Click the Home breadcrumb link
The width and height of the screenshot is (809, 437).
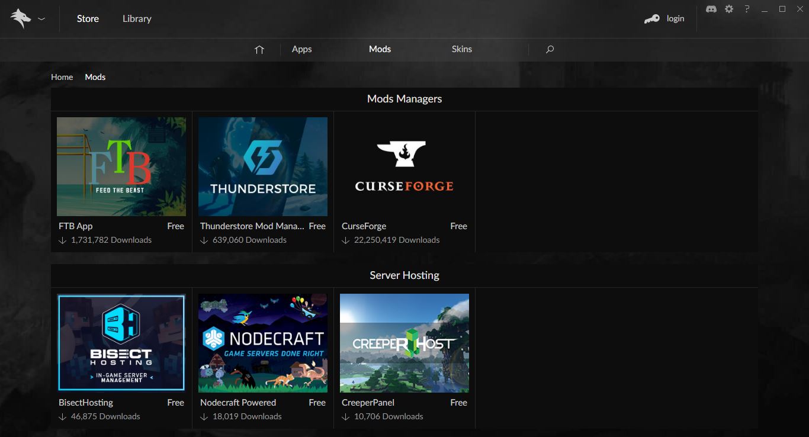coord(62,77)
